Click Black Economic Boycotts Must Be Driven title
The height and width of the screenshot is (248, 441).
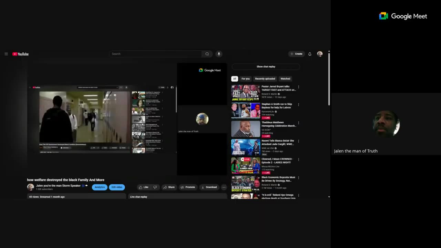(x=278, y=179)
